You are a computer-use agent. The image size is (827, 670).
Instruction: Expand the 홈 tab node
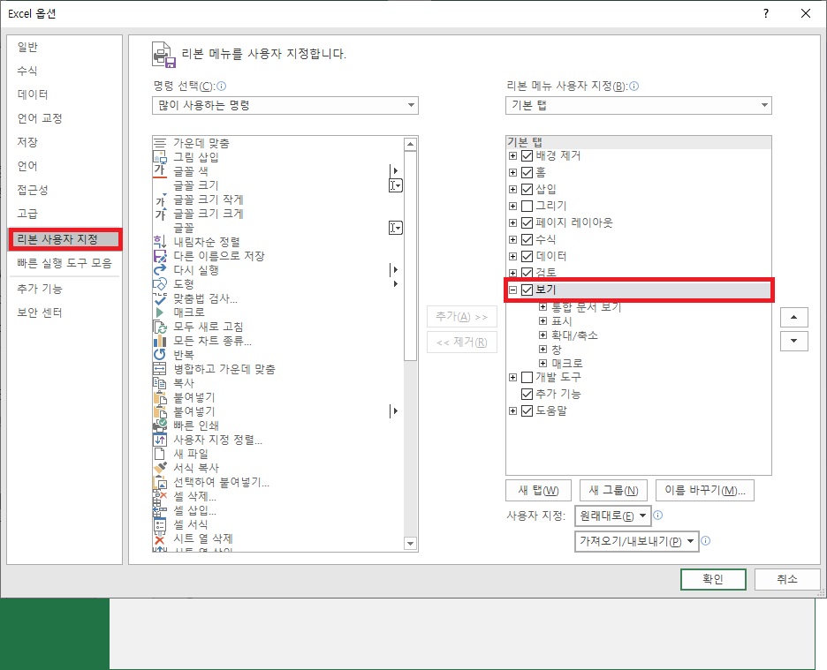pos(512,172)
